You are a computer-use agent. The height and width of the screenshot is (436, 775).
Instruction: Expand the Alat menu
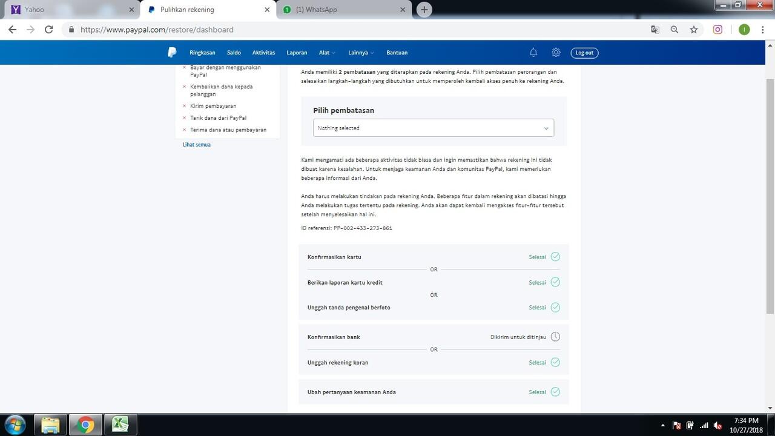[327, 53]
